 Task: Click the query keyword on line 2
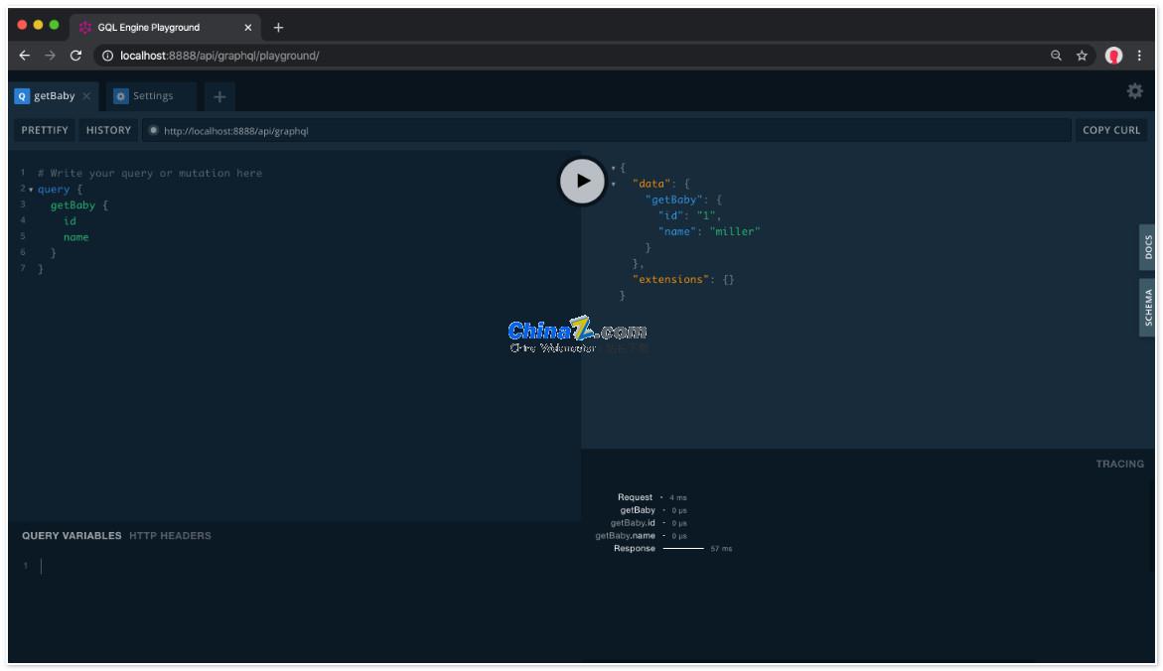point(54,189)
